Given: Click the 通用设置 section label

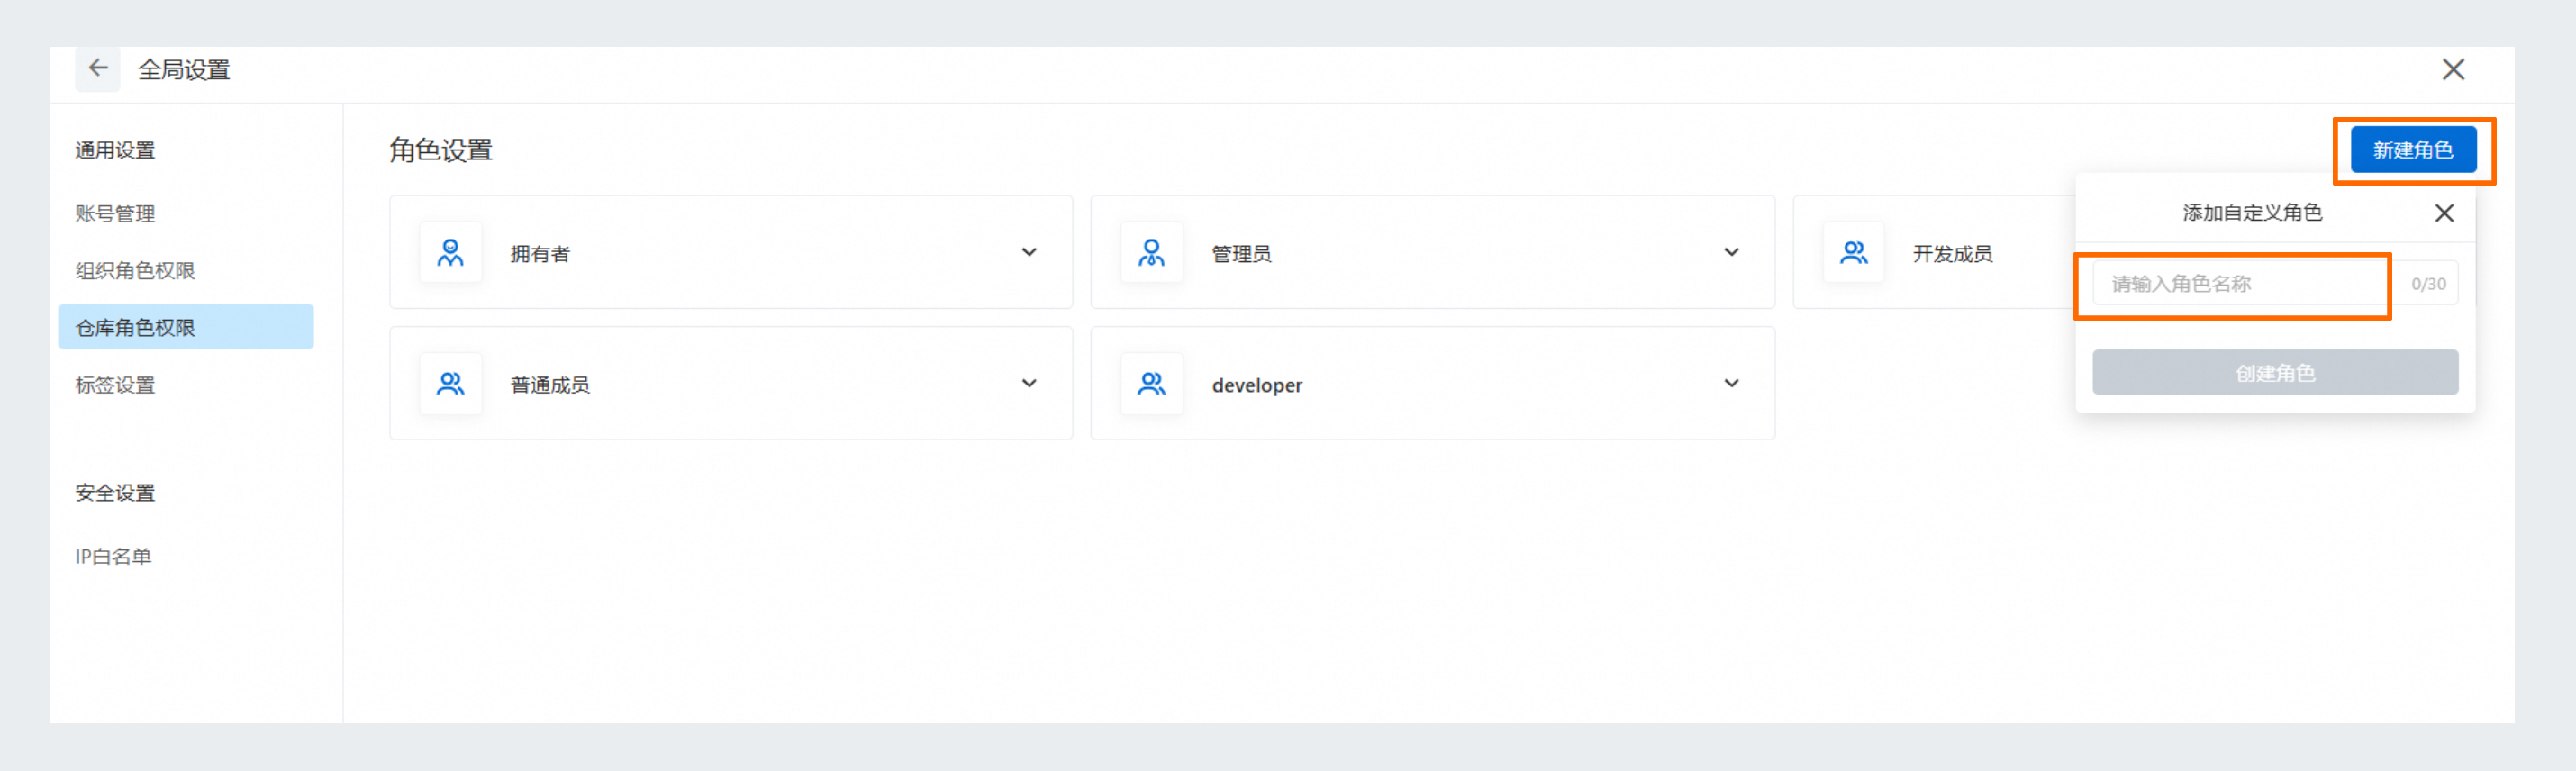Looking at the screenshot, I should pyautogui.click(x=115, y=150).
